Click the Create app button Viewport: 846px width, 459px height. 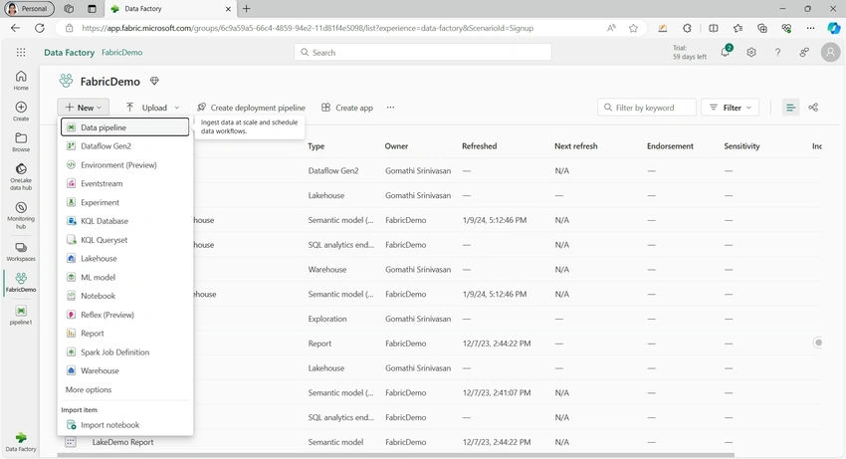click(347, 108)
